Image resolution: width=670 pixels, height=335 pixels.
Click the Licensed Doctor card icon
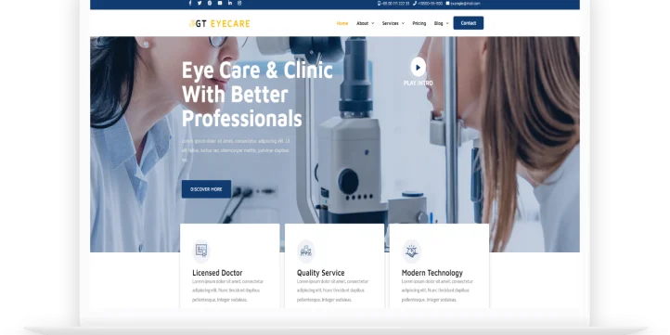pos(201,251)
